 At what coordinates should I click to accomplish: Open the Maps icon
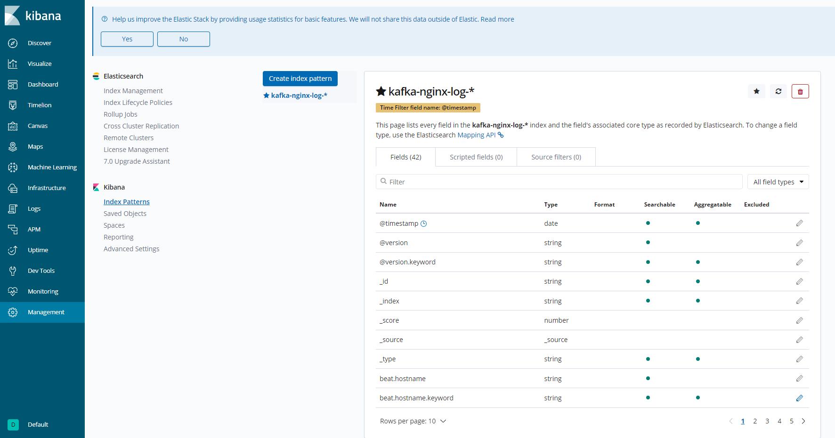(13, 146)
